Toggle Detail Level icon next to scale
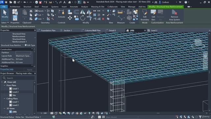This screenshot has height=119, width=211. [x=52, y=113]
